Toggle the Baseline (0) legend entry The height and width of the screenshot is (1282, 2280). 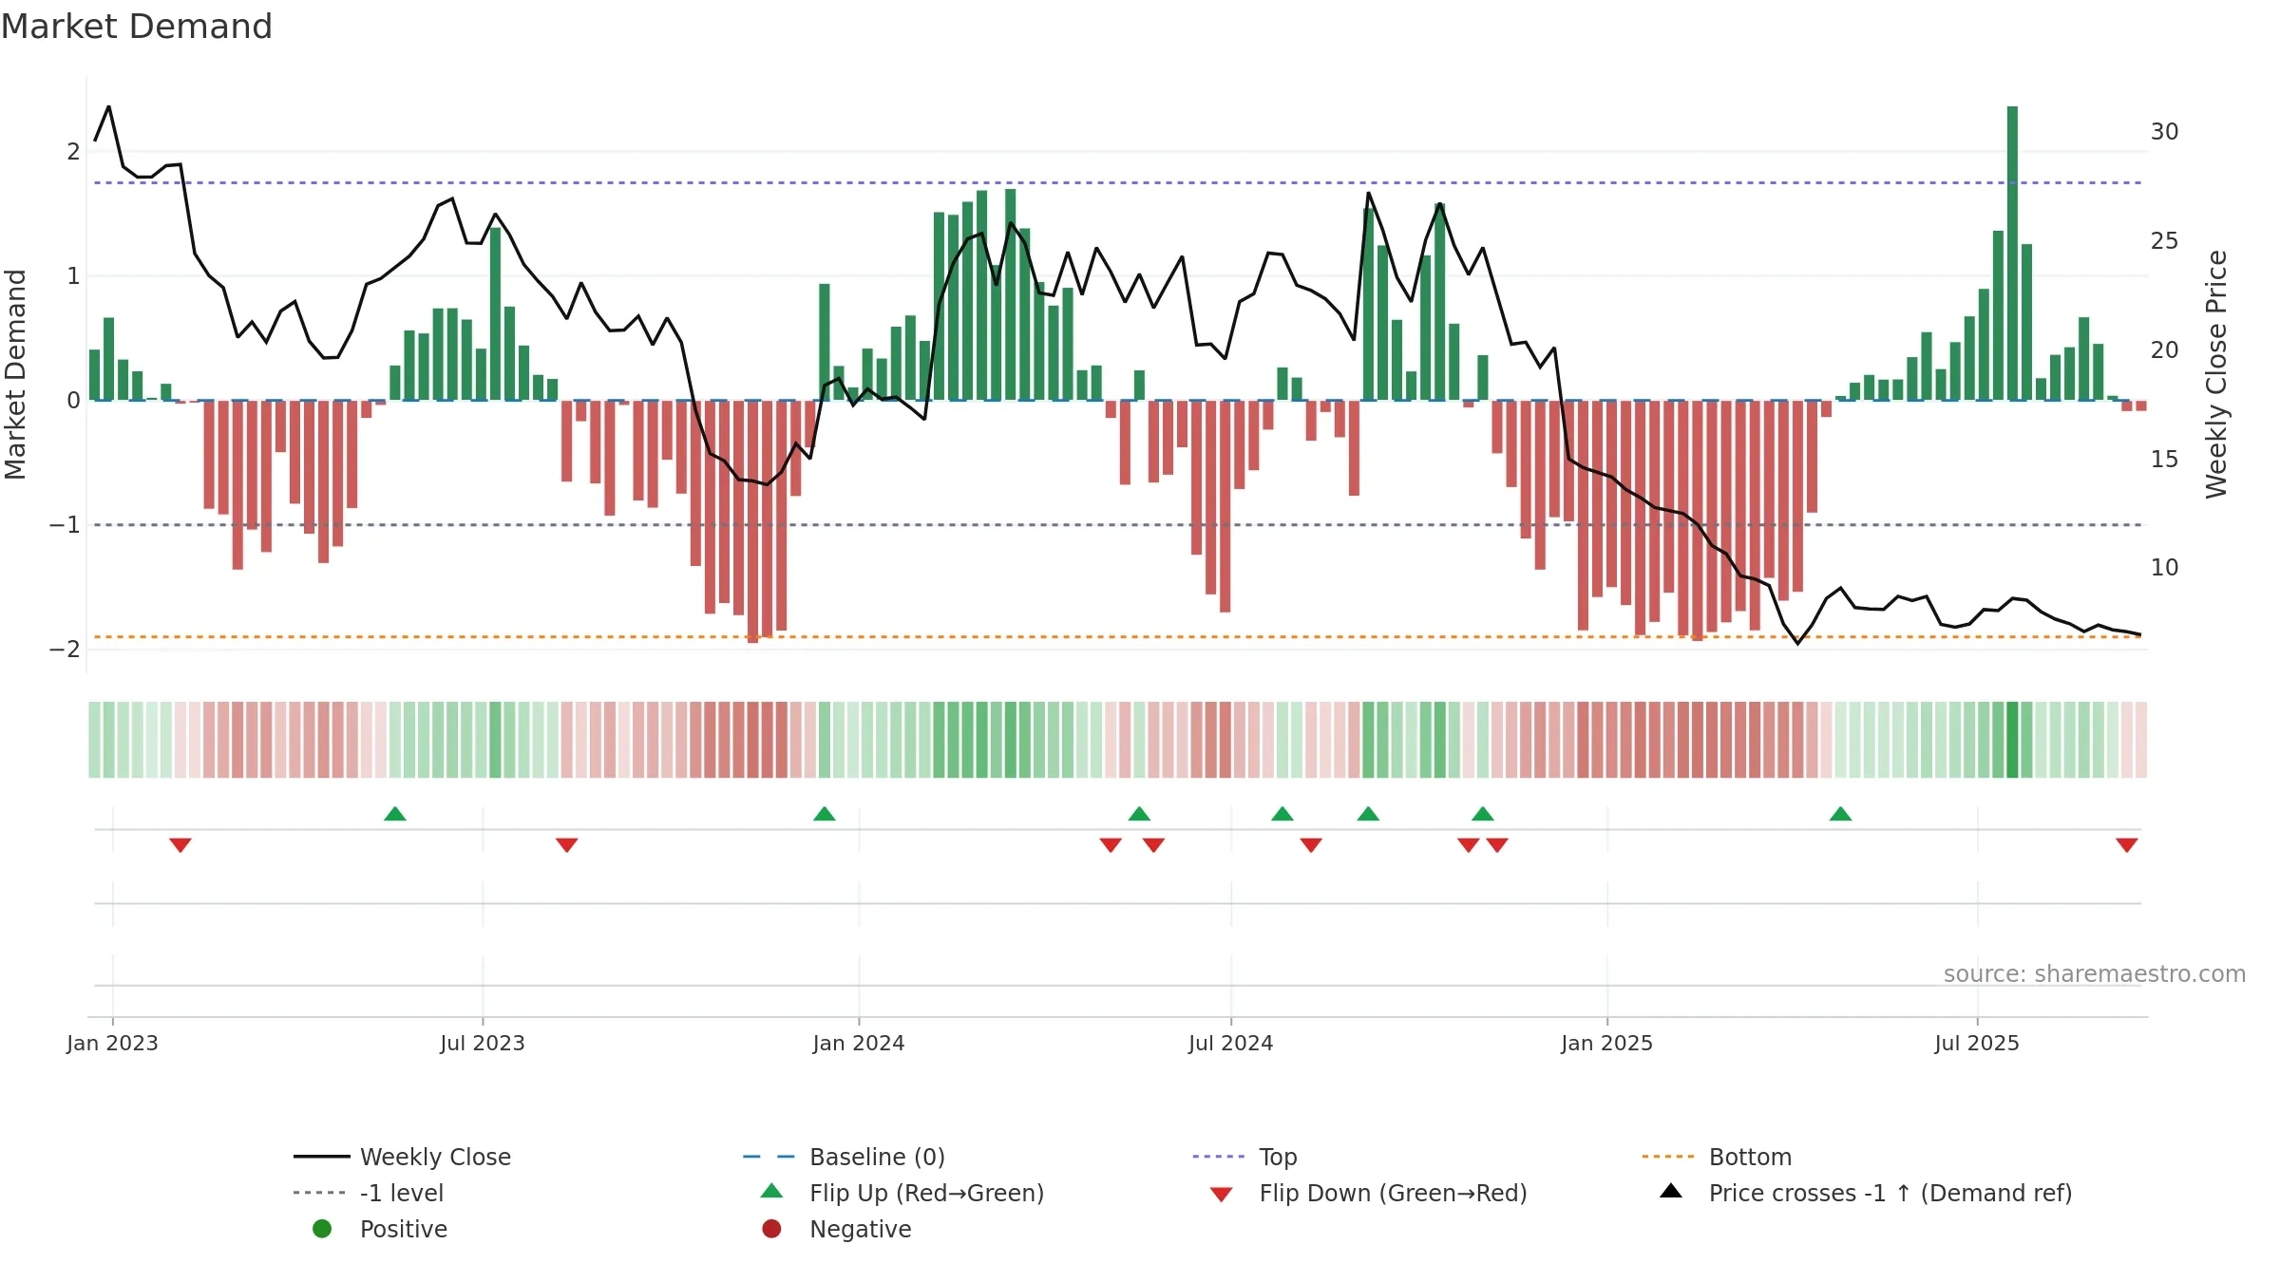coord(844,1157)
